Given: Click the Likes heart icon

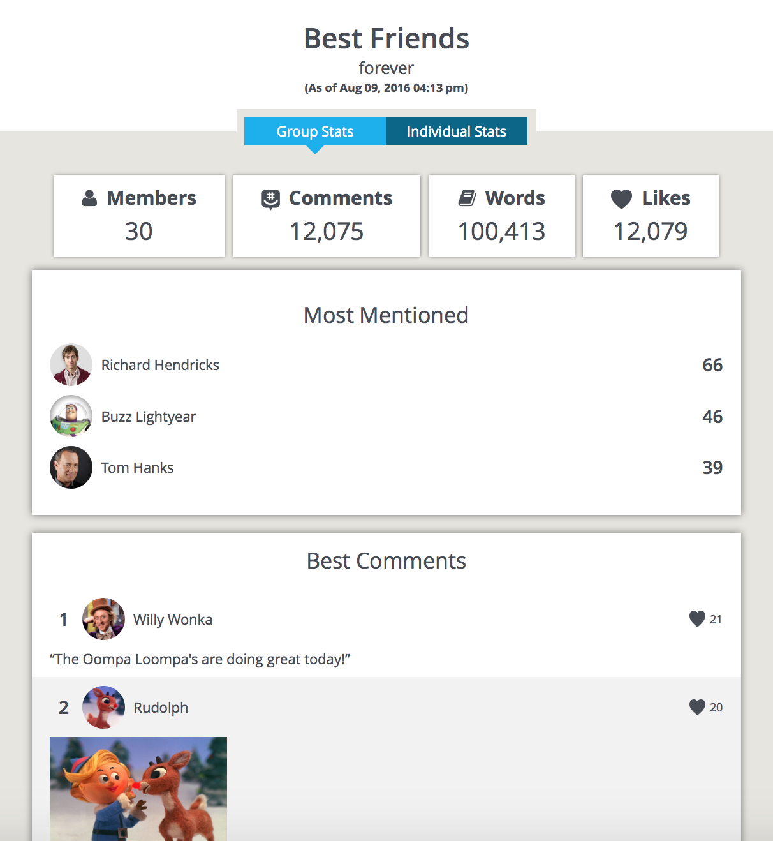Looking at the screenshot, I should click(x=621, y=199).
